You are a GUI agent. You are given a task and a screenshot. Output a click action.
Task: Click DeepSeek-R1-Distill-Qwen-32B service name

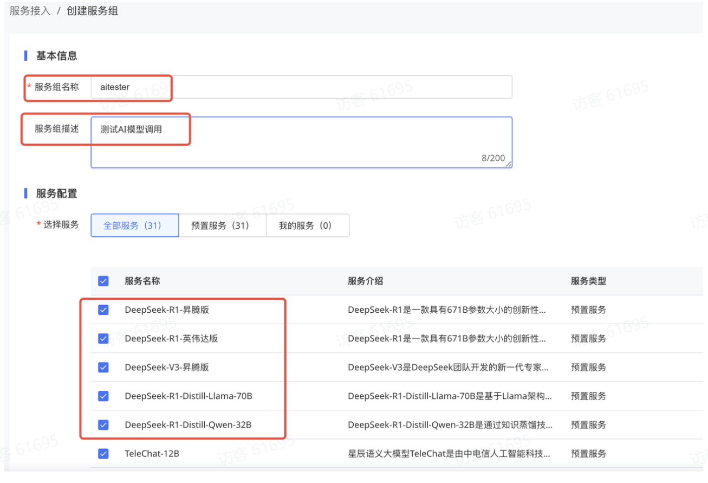click(188, 424)
